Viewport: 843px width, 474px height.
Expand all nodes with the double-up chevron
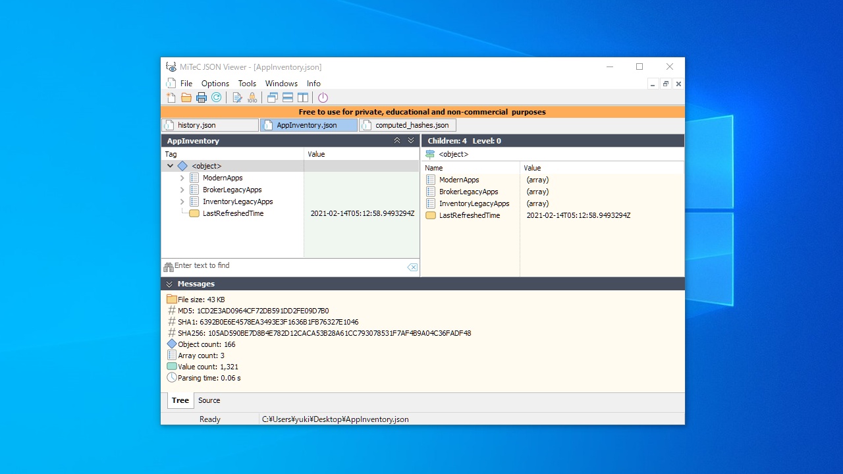coord(397,141)
